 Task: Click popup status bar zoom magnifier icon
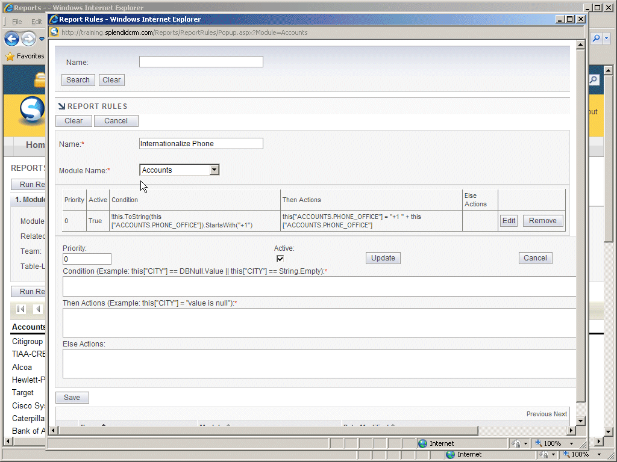pos(538,443)
